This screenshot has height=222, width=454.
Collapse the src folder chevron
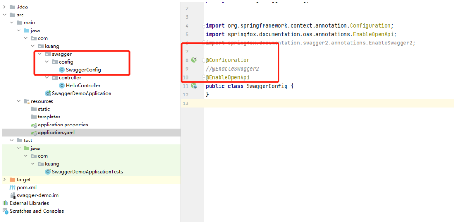pyautogui.click(x=4, y=15)
